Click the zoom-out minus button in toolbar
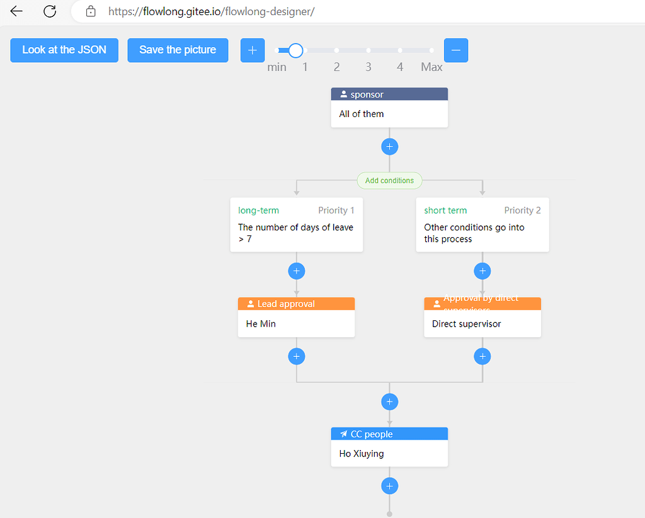 point(455,50)
